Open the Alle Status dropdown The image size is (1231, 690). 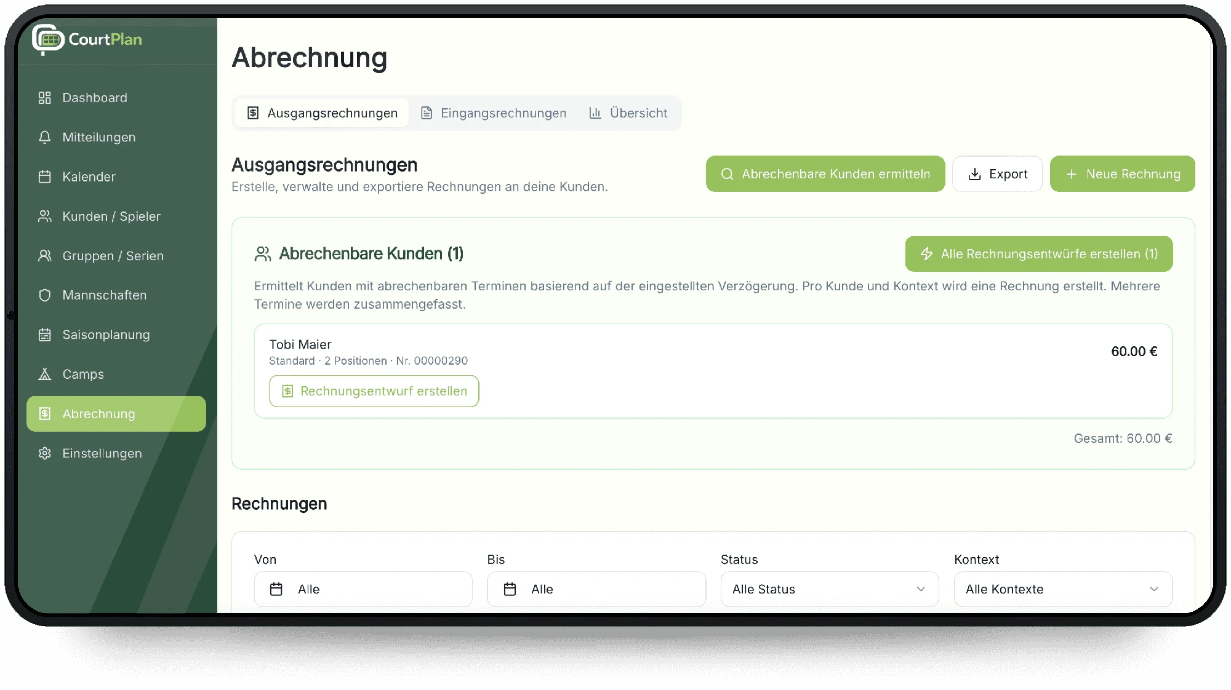(830, 589)
